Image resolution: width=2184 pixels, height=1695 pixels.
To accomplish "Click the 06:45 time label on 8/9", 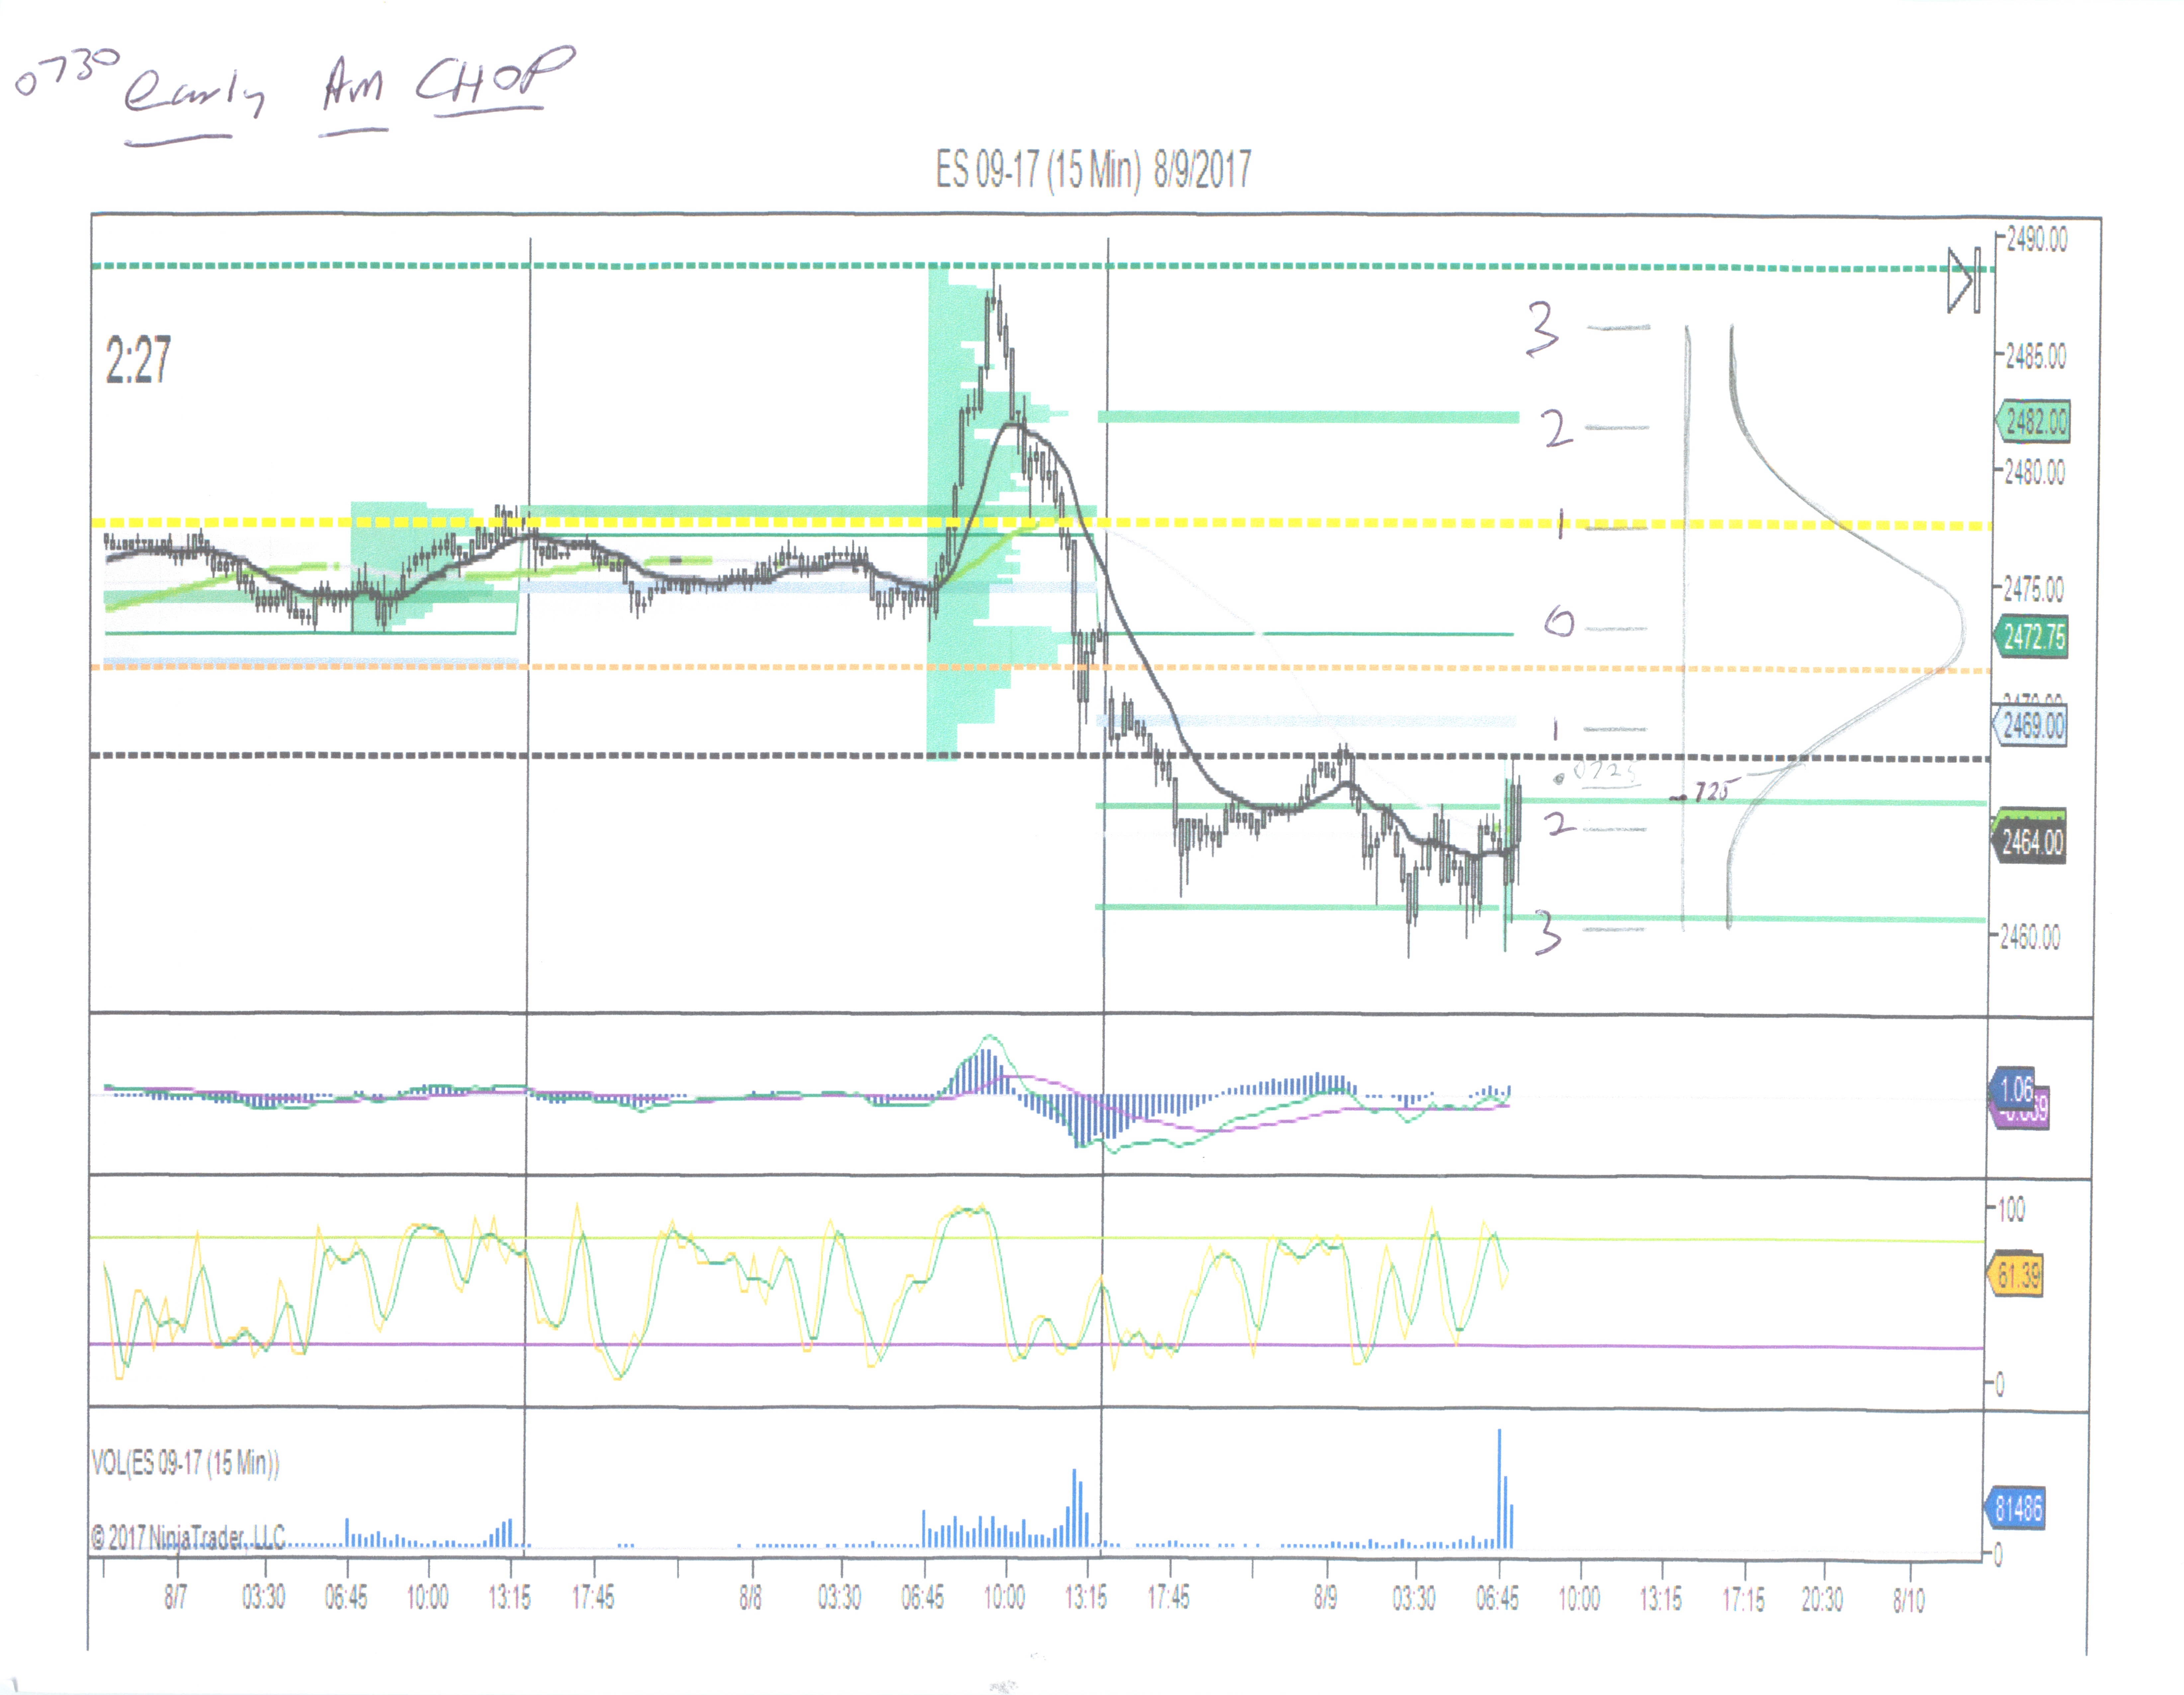I will pos(1497,1598).
